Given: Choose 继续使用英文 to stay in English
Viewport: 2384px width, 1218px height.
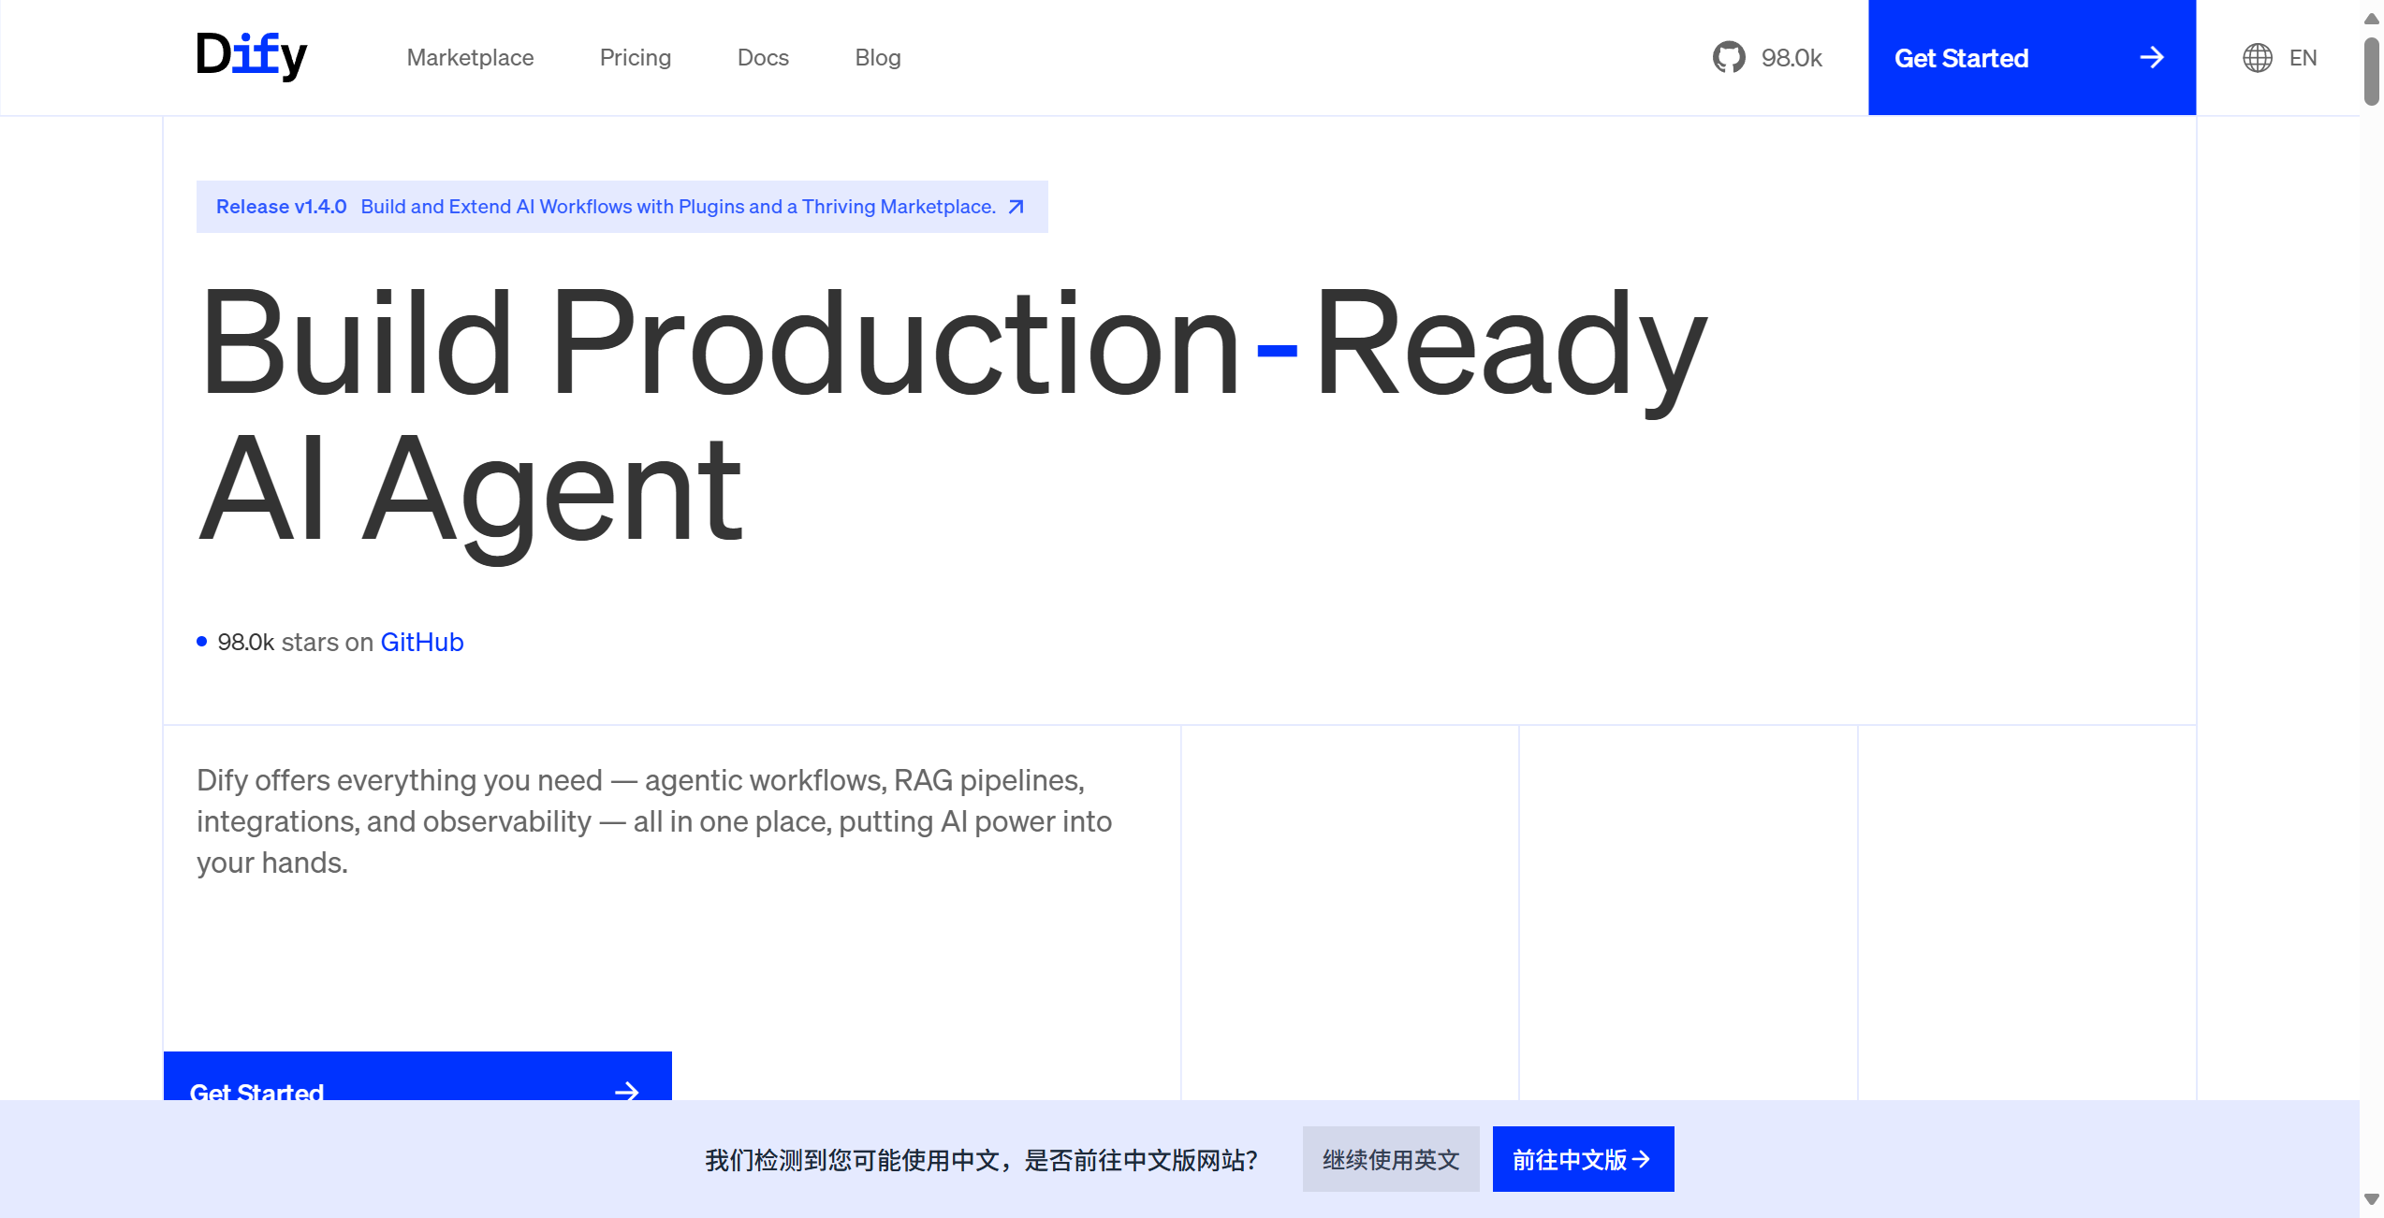Looking at the screenshot, I should [1390, 1159].
